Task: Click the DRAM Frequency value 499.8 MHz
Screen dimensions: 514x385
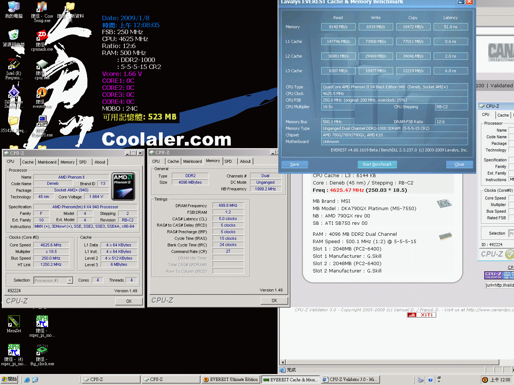Action: [228, 205]
